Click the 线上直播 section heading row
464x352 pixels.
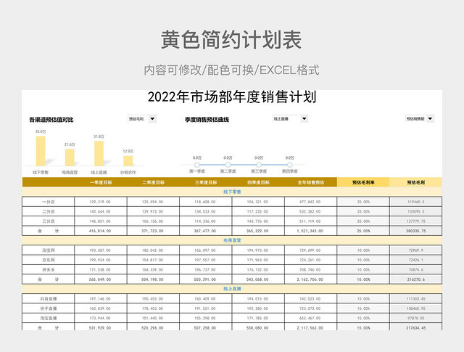[x=232, y=289]
